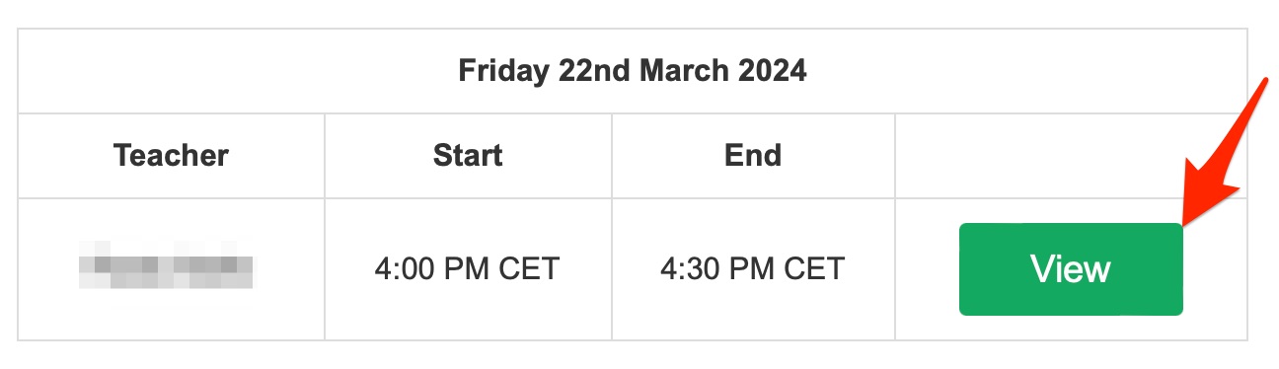Select the Friday 22nd March 2024 heading
The height and width of the screenshot is (369, 1279).
(633, 71)
